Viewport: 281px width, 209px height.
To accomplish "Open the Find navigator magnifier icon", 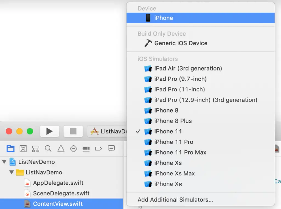I will click(48, 149).
